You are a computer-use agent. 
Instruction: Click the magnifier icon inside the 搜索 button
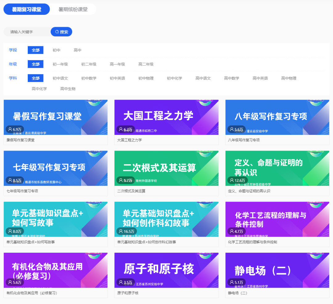pos(57,31)
